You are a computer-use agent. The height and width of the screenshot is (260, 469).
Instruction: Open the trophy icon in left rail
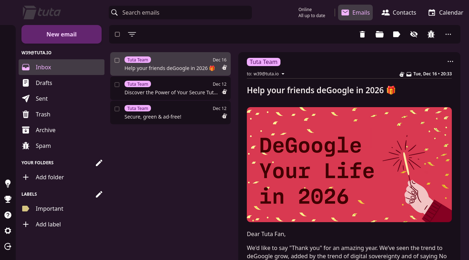pyautogui.click(x=8, y=199)
